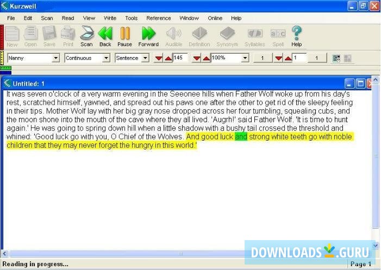Screen dimensions: 381x270
Task: Open the File menu
Action: pos(11,18)
